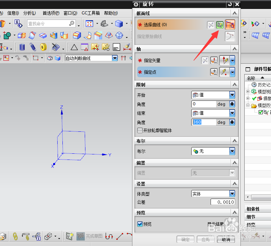The width and height of the screenshot is (271, 246).
Task: Click the measure distance icon
Action: pos(127,47)
